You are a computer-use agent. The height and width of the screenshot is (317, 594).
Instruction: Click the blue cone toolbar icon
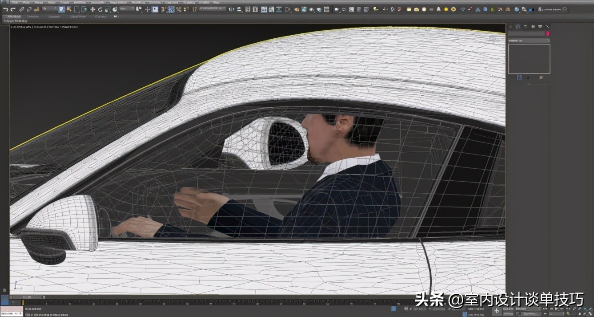point(478,9)
